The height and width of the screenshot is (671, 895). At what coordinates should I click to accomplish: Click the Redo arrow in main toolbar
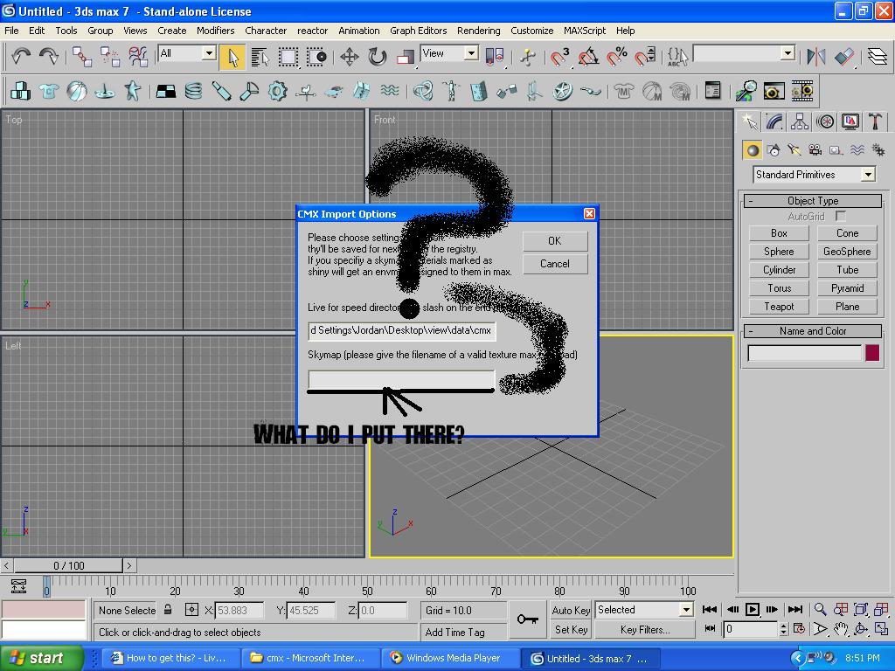tap(49, 57)
